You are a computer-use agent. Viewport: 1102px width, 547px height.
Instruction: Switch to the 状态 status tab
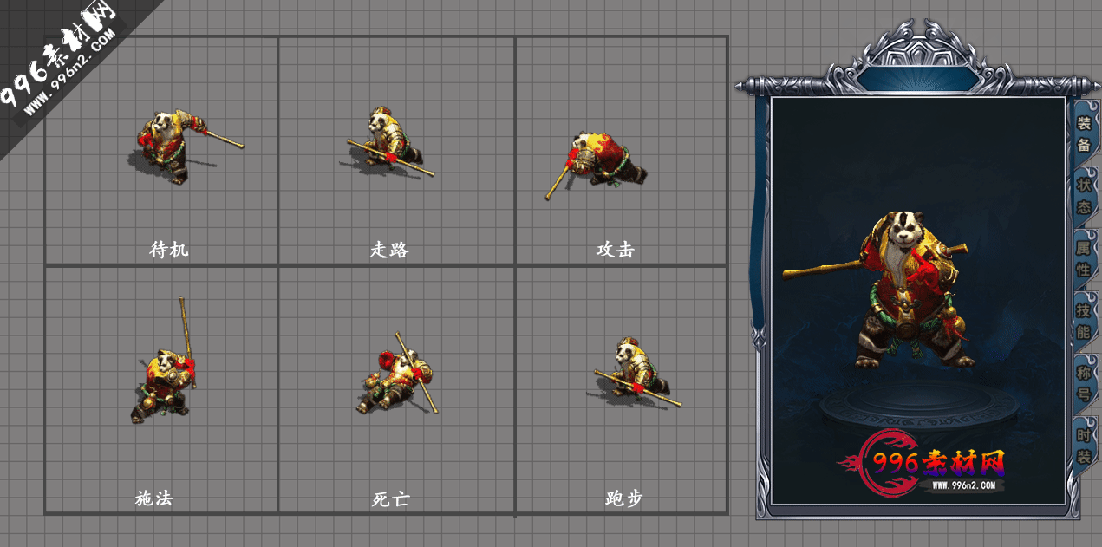1084,196
